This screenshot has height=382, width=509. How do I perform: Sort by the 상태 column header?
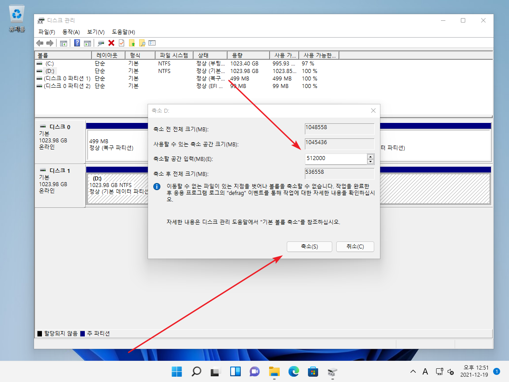pos(210,55)
